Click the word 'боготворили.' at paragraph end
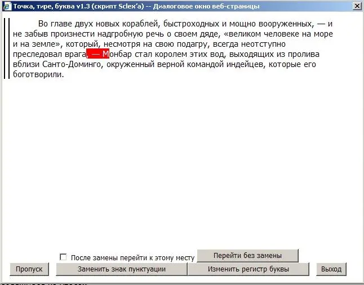This screenshot has height=285, width=364. click(x=38, y=74)
